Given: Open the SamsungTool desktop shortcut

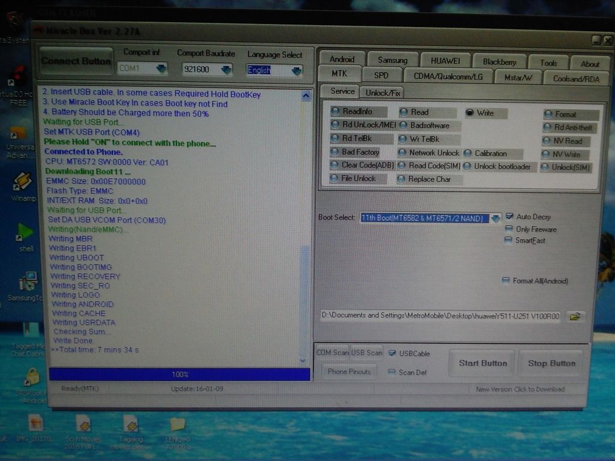Looking at the screenshot, I should 27,282.
